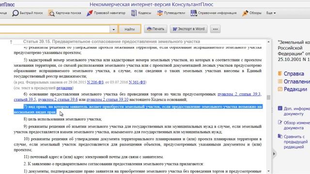Open link N 361-ФЗ

tap(137, 82)
